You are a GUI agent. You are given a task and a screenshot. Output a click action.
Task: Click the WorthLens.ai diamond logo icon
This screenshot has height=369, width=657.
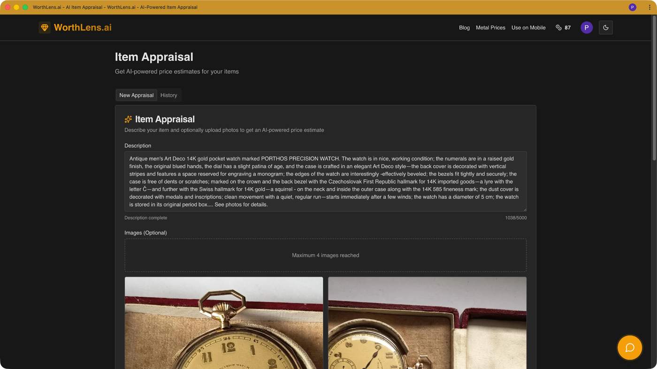pyautogui.click(x=45, y=28)
